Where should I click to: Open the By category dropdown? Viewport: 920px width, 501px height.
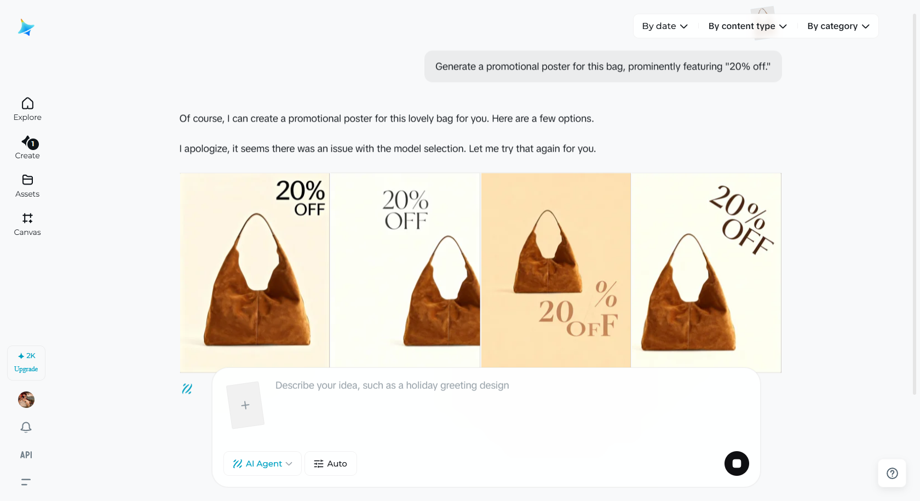pos(838,26)
